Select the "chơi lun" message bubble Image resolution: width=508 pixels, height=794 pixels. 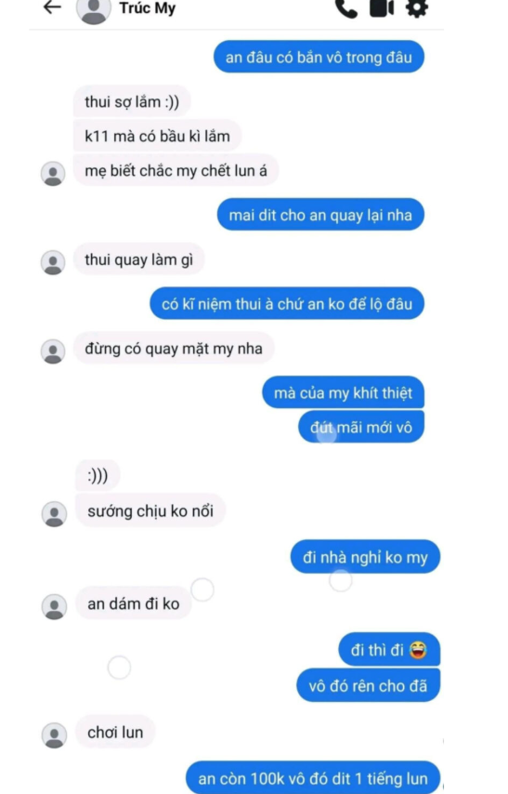pos(115,733)
